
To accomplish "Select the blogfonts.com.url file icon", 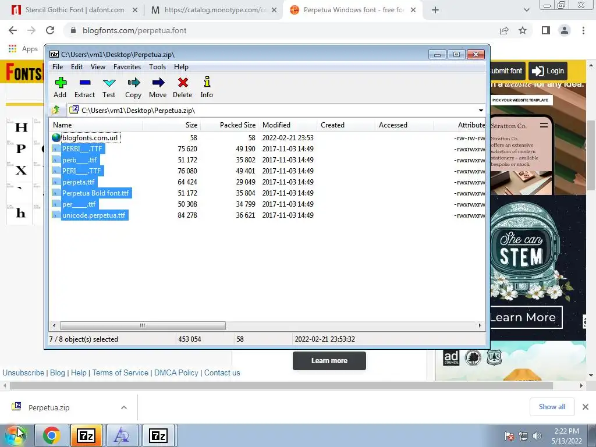I will [x=56, y=137].
